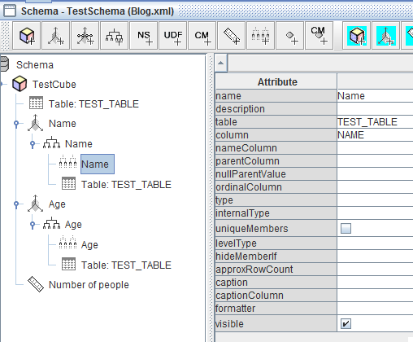Uncheck the visible attribute checkbox
This screenshot has height=342, width=413.
click(346, 323)
